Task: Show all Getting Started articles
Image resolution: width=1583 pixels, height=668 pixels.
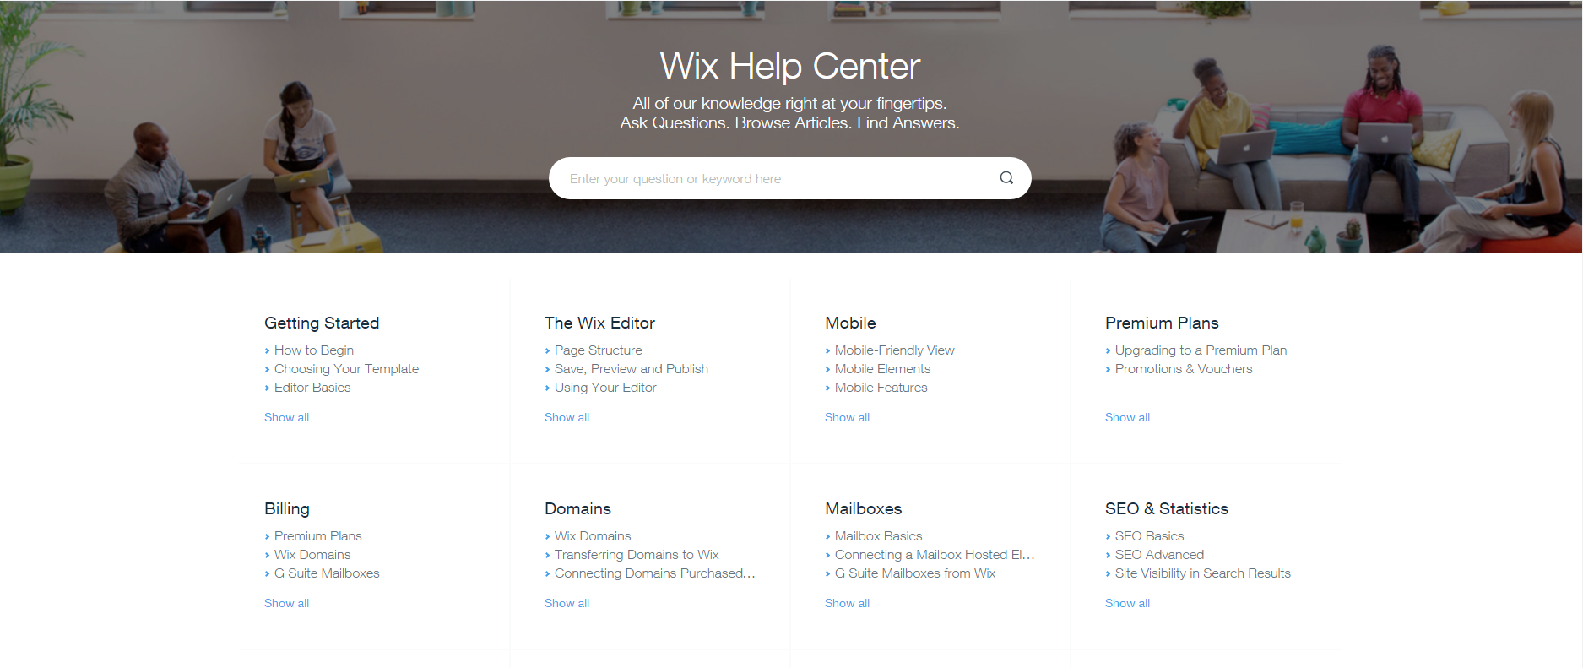Action: [287, 417]
